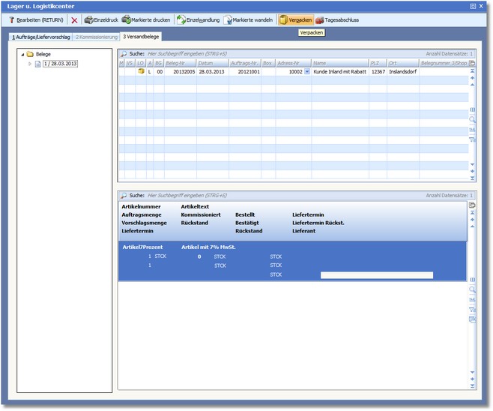The image size is (493, 411).
Task: Print single document with Einzeldruck
Action: tap(100, 20)
